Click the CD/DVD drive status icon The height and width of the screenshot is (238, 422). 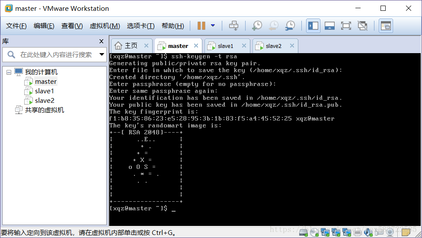pos(314,232)
